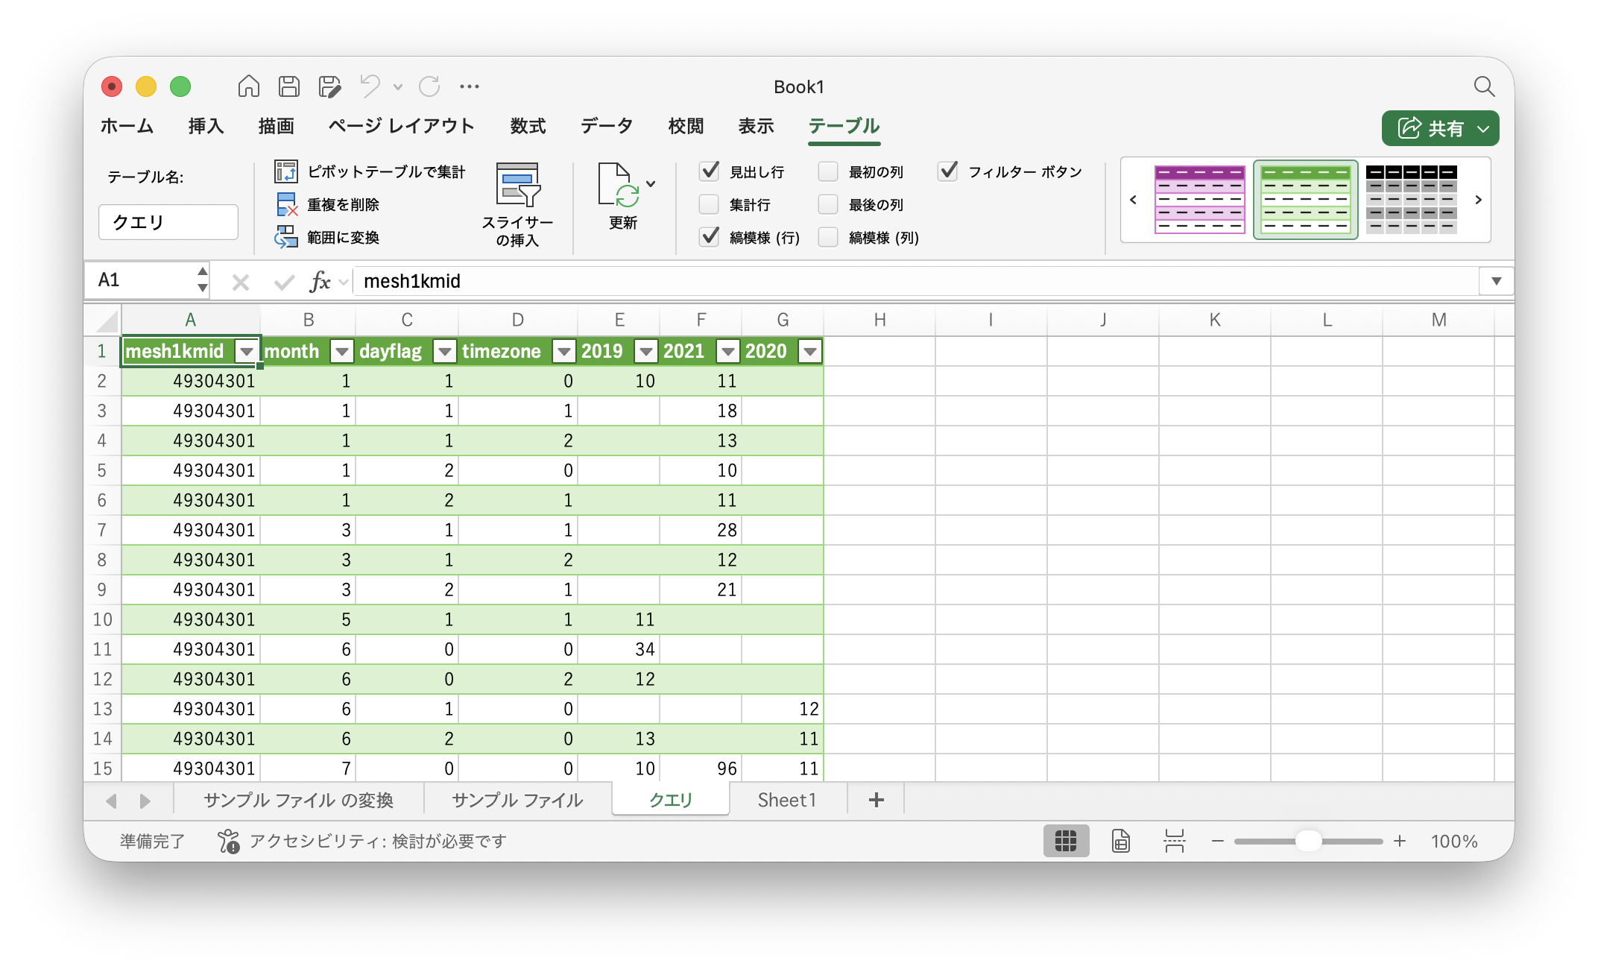
Task: Select the Sheet1 worksheet tab
Action: point(787,800)
